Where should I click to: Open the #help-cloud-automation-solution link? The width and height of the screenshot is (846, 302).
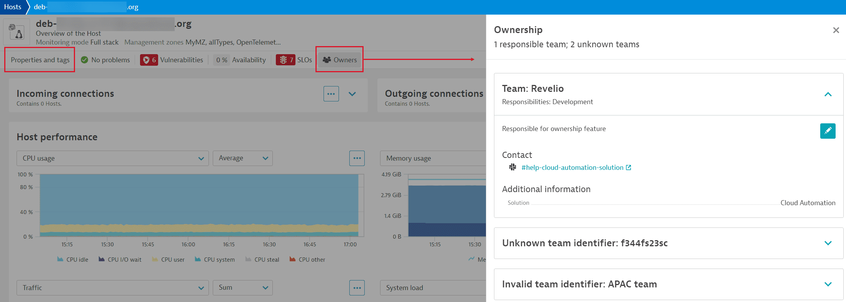click(572, 168)
